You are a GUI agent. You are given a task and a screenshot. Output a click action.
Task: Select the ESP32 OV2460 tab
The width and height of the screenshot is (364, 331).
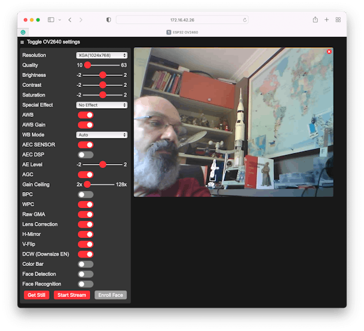click(182, 32)
